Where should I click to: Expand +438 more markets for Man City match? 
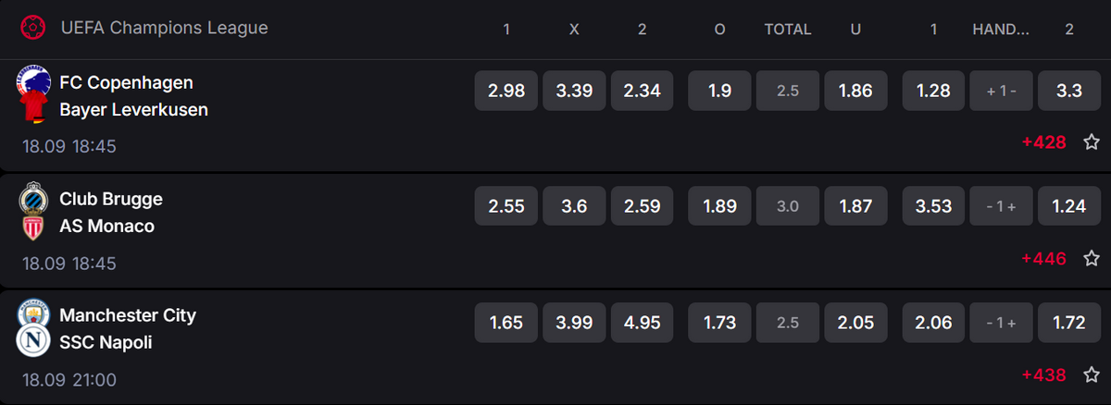point(1044,375)
